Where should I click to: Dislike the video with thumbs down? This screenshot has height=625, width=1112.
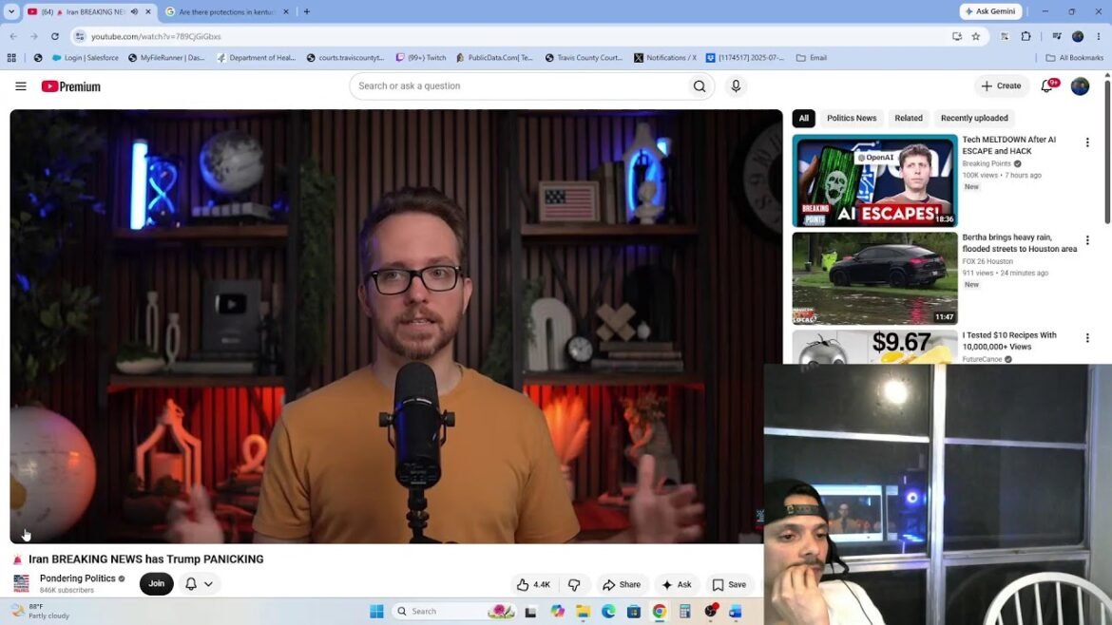(574, 584)
